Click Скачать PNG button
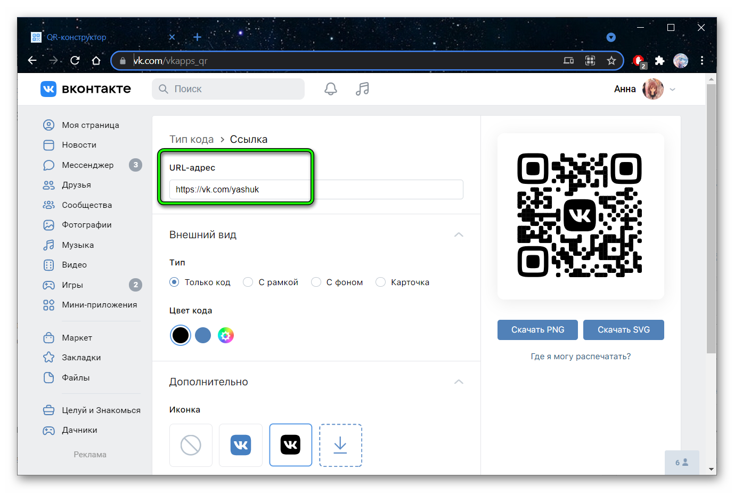Screen dimensions: 734x493 tap(538, 330)
